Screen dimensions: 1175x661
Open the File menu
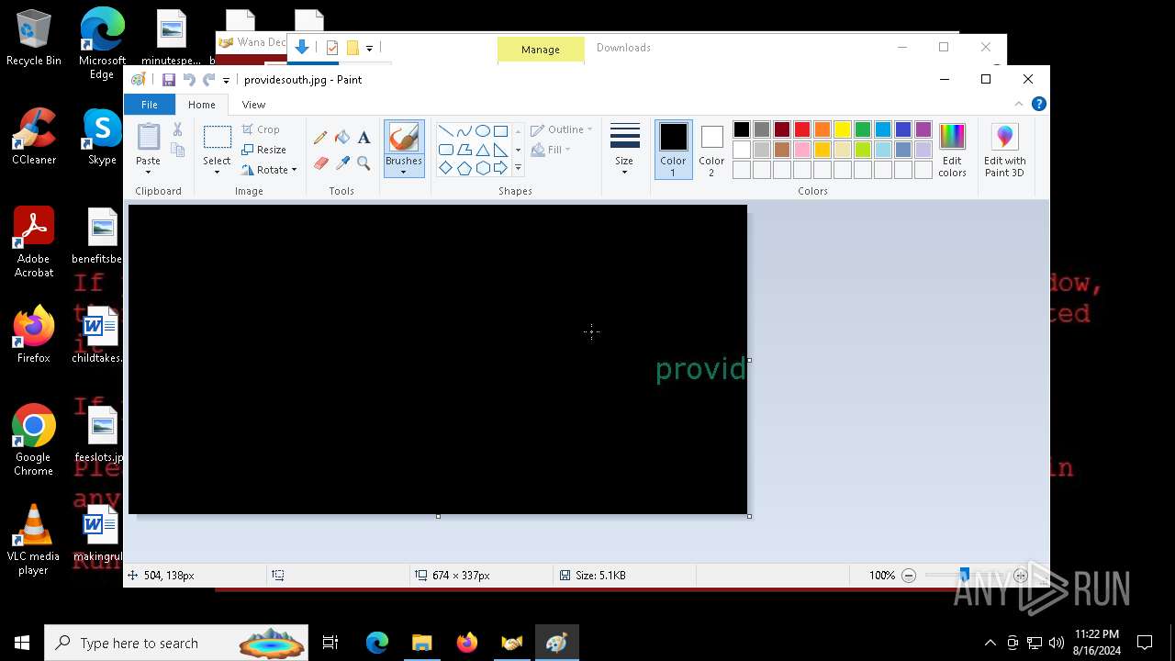click(x=149, y=105)
